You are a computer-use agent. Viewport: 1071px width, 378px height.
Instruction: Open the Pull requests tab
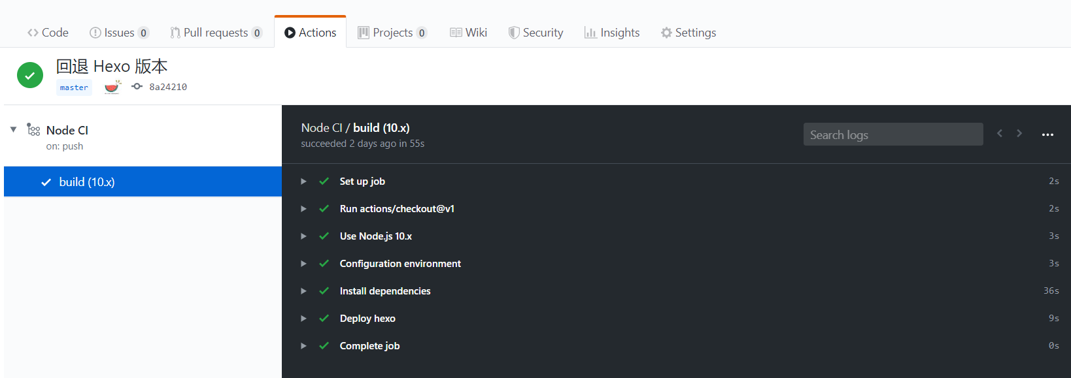pyautogui.click(x=215, y=33)
